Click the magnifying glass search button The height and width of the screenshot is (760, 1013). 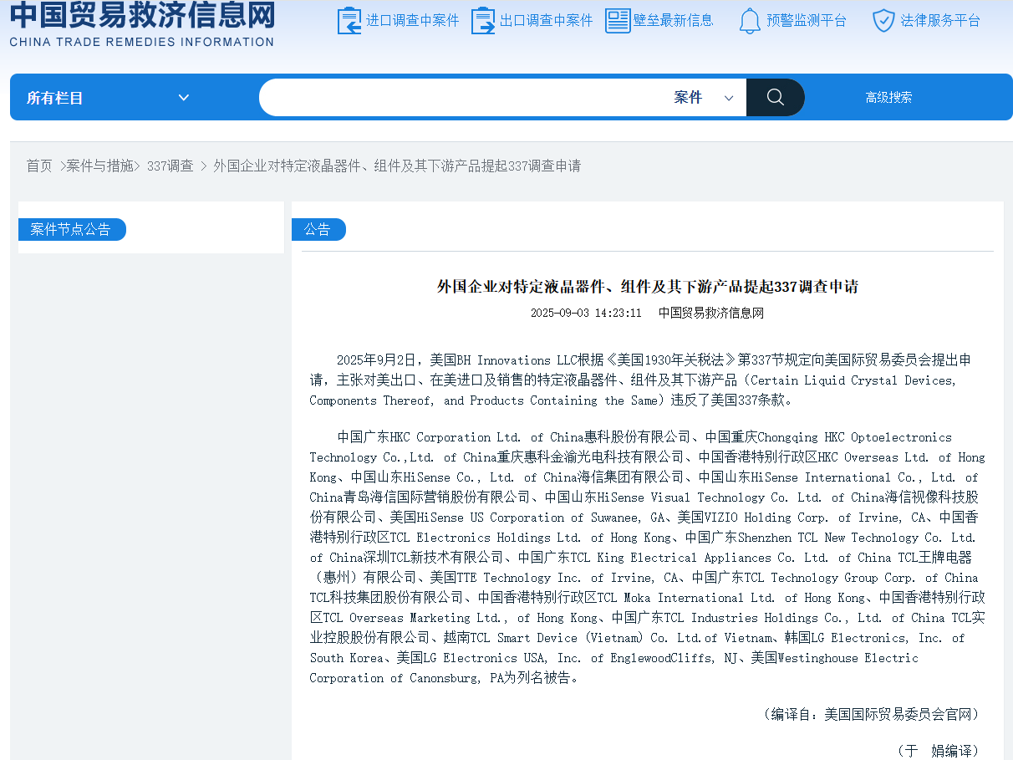click(x=775, y=98)
